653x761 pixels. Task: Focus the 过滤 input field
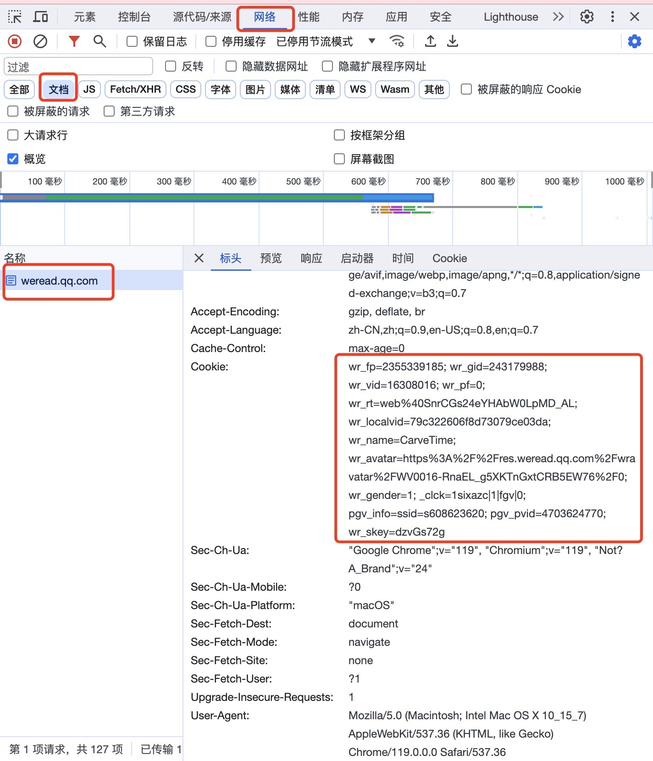tap(78, 67)
